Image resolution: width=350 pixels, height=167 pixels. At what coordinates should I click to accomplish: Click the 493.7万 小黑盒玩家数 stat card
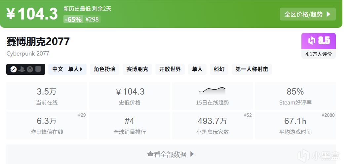213,125
